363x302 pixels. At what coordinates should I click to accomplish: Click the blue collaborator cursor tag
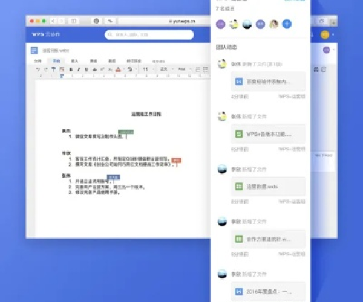(113, 177)
